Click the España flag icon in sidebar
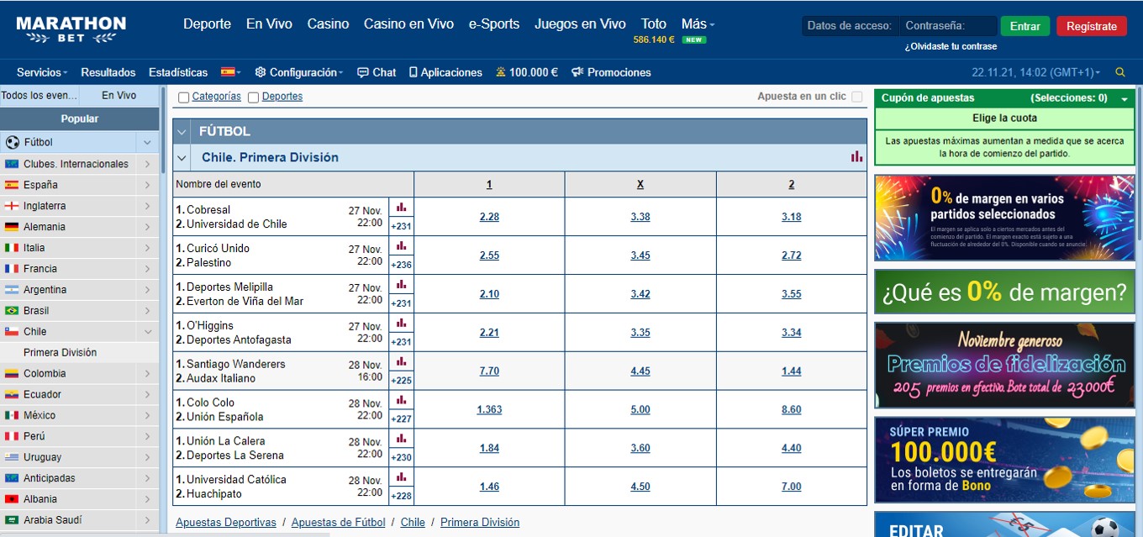 pyautogui.click(x=12, y=185)
